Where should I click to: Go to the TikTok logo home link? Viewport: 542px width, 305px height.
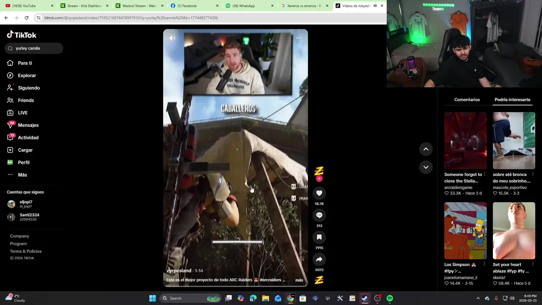pyautogui.click(x=21, y=35)
